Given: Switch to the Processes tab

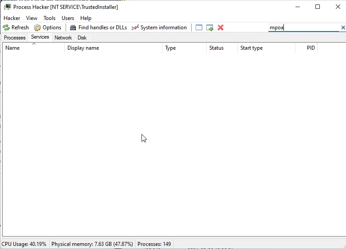Looking at the screenshot, I should coord(15,38).
